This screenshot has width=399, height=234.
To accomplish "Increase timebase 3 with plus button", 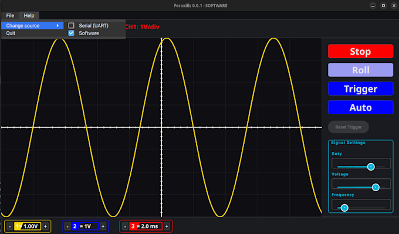I will click(167, 226).
